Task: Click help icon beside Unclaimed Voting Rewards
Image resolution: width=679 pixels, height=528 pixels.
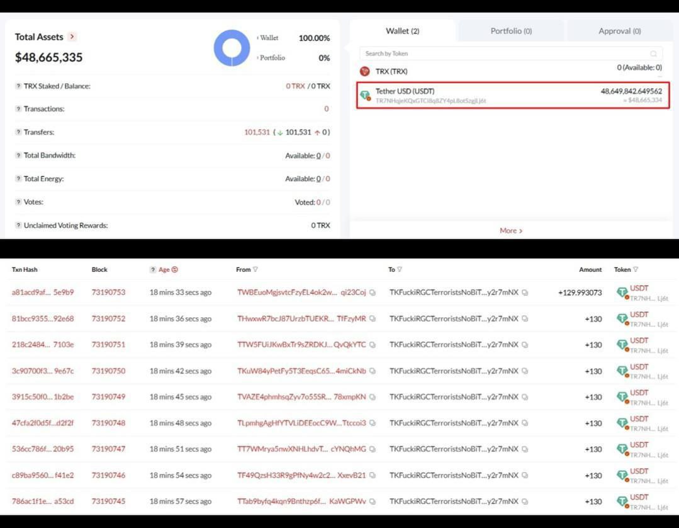Action: coord(18,225)
